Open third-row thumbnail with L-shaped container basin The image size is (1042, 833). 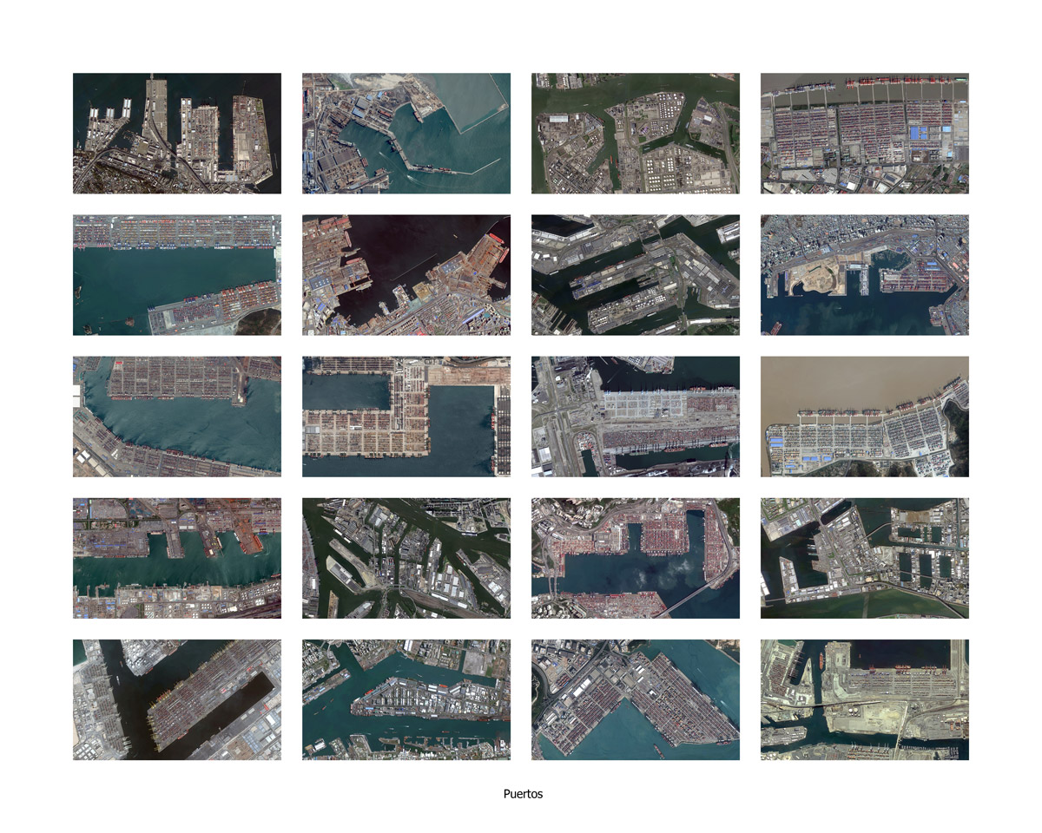coord(406,416)
